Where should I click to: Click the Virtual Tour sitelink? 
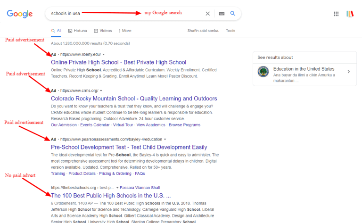(x=123, y=125)
